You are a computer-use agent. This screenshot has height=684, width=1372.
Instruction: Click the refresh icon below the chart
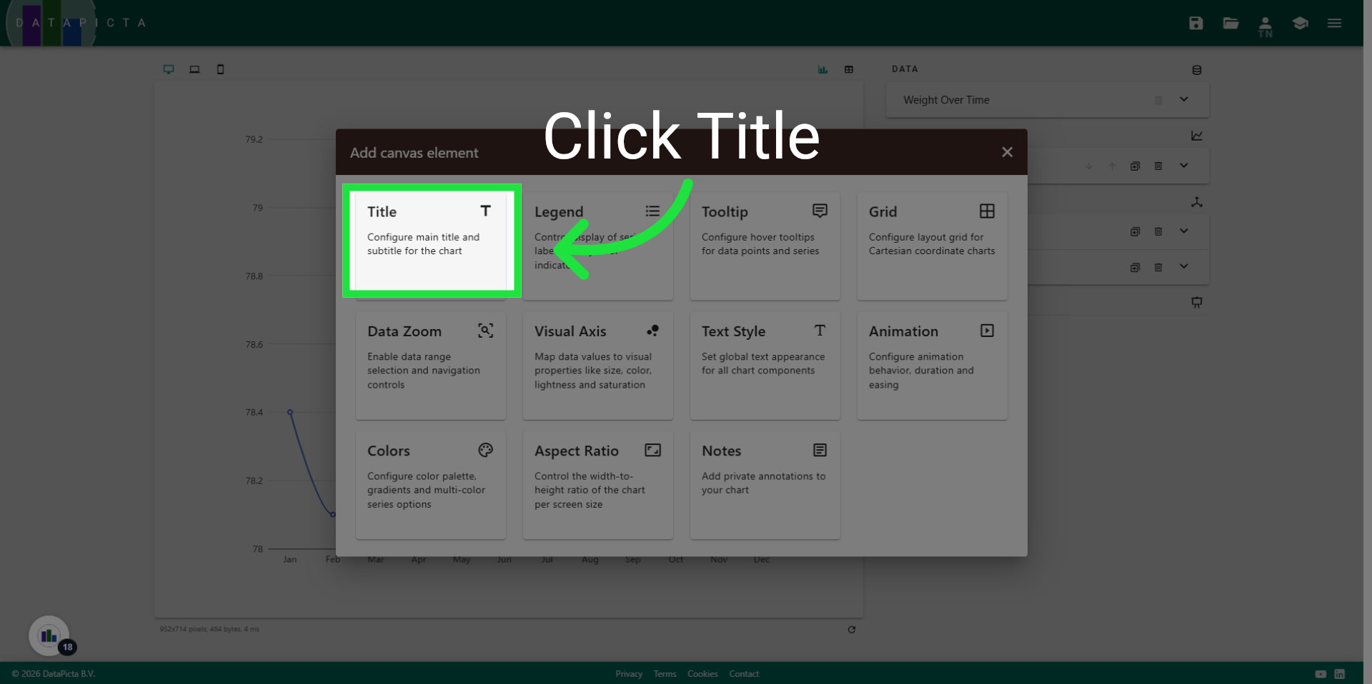(x=852, y=630)
